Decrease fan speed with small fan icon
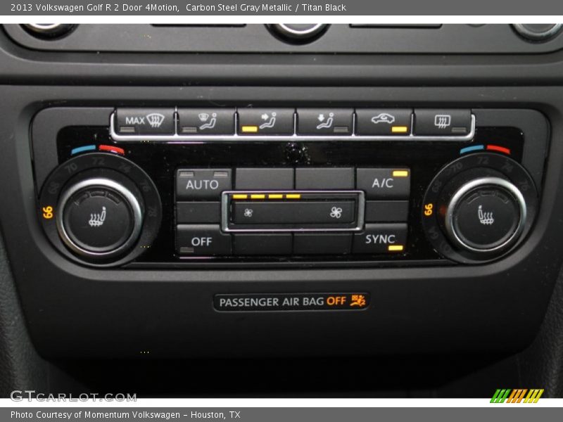 coord(248,212)
